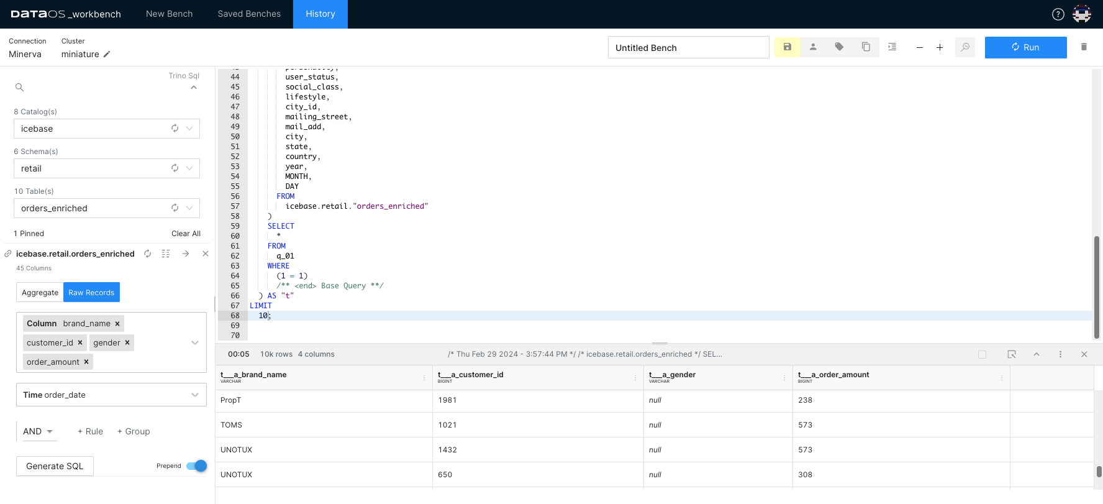1103x504 pixels.
Task: Open the Time order_date dropdown
Action: 111,395
